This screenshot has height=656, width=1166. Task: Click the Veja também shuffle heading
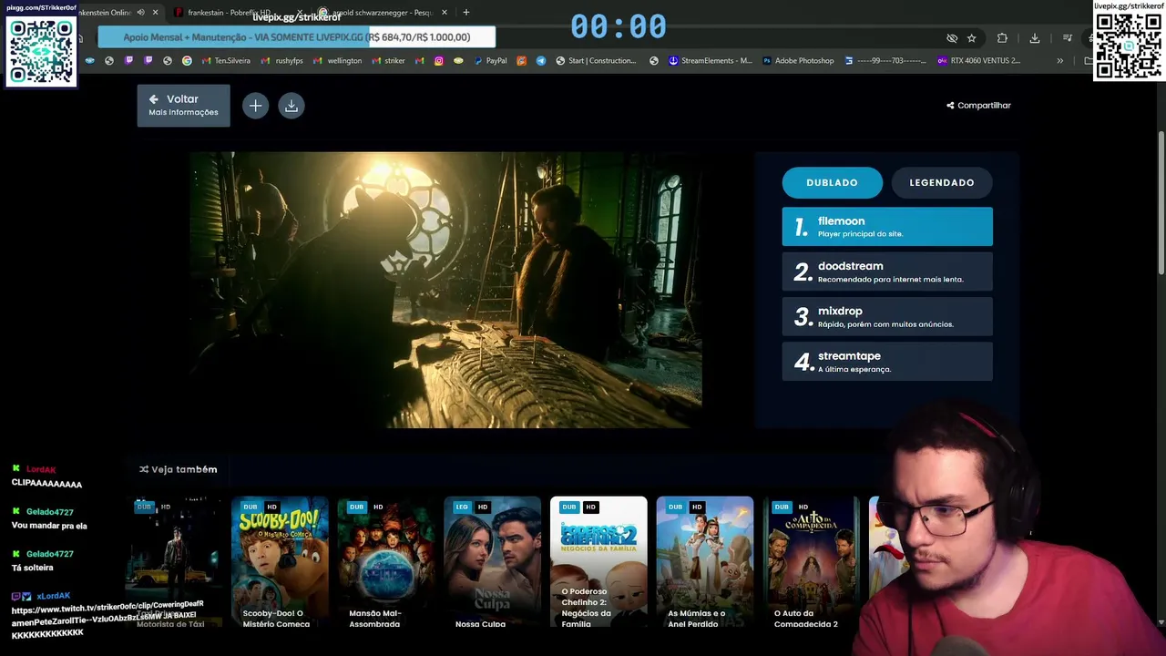click(x=179, y=469)
